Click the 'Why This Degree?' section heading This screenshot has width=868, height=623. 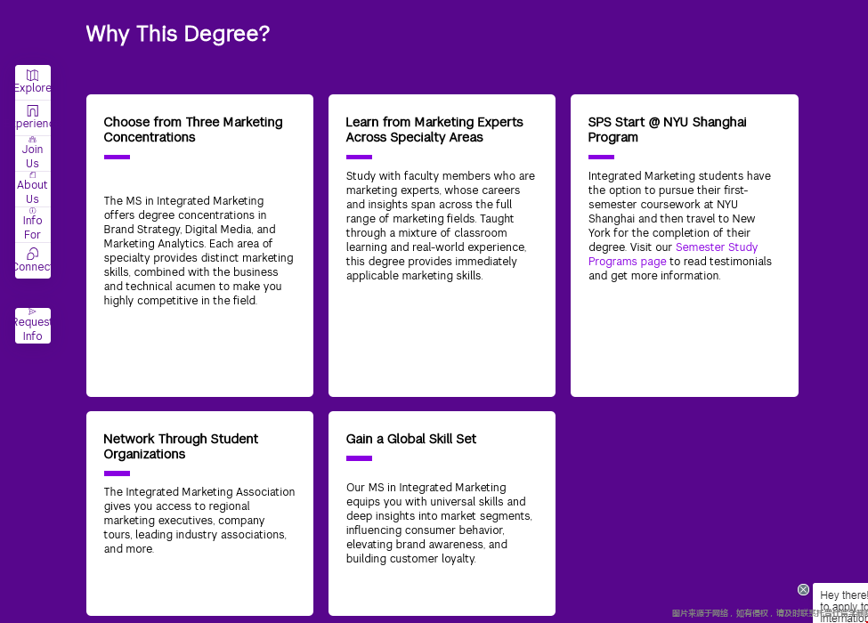pos(177,34)
